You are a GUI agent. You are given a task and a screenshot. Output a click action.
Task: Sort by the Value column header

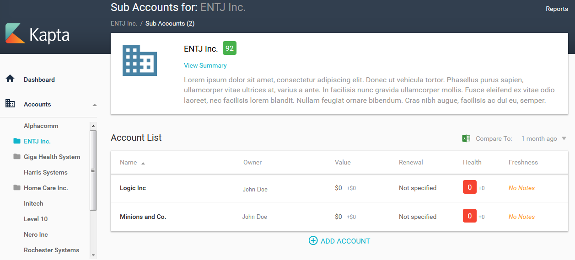[343, 162]
